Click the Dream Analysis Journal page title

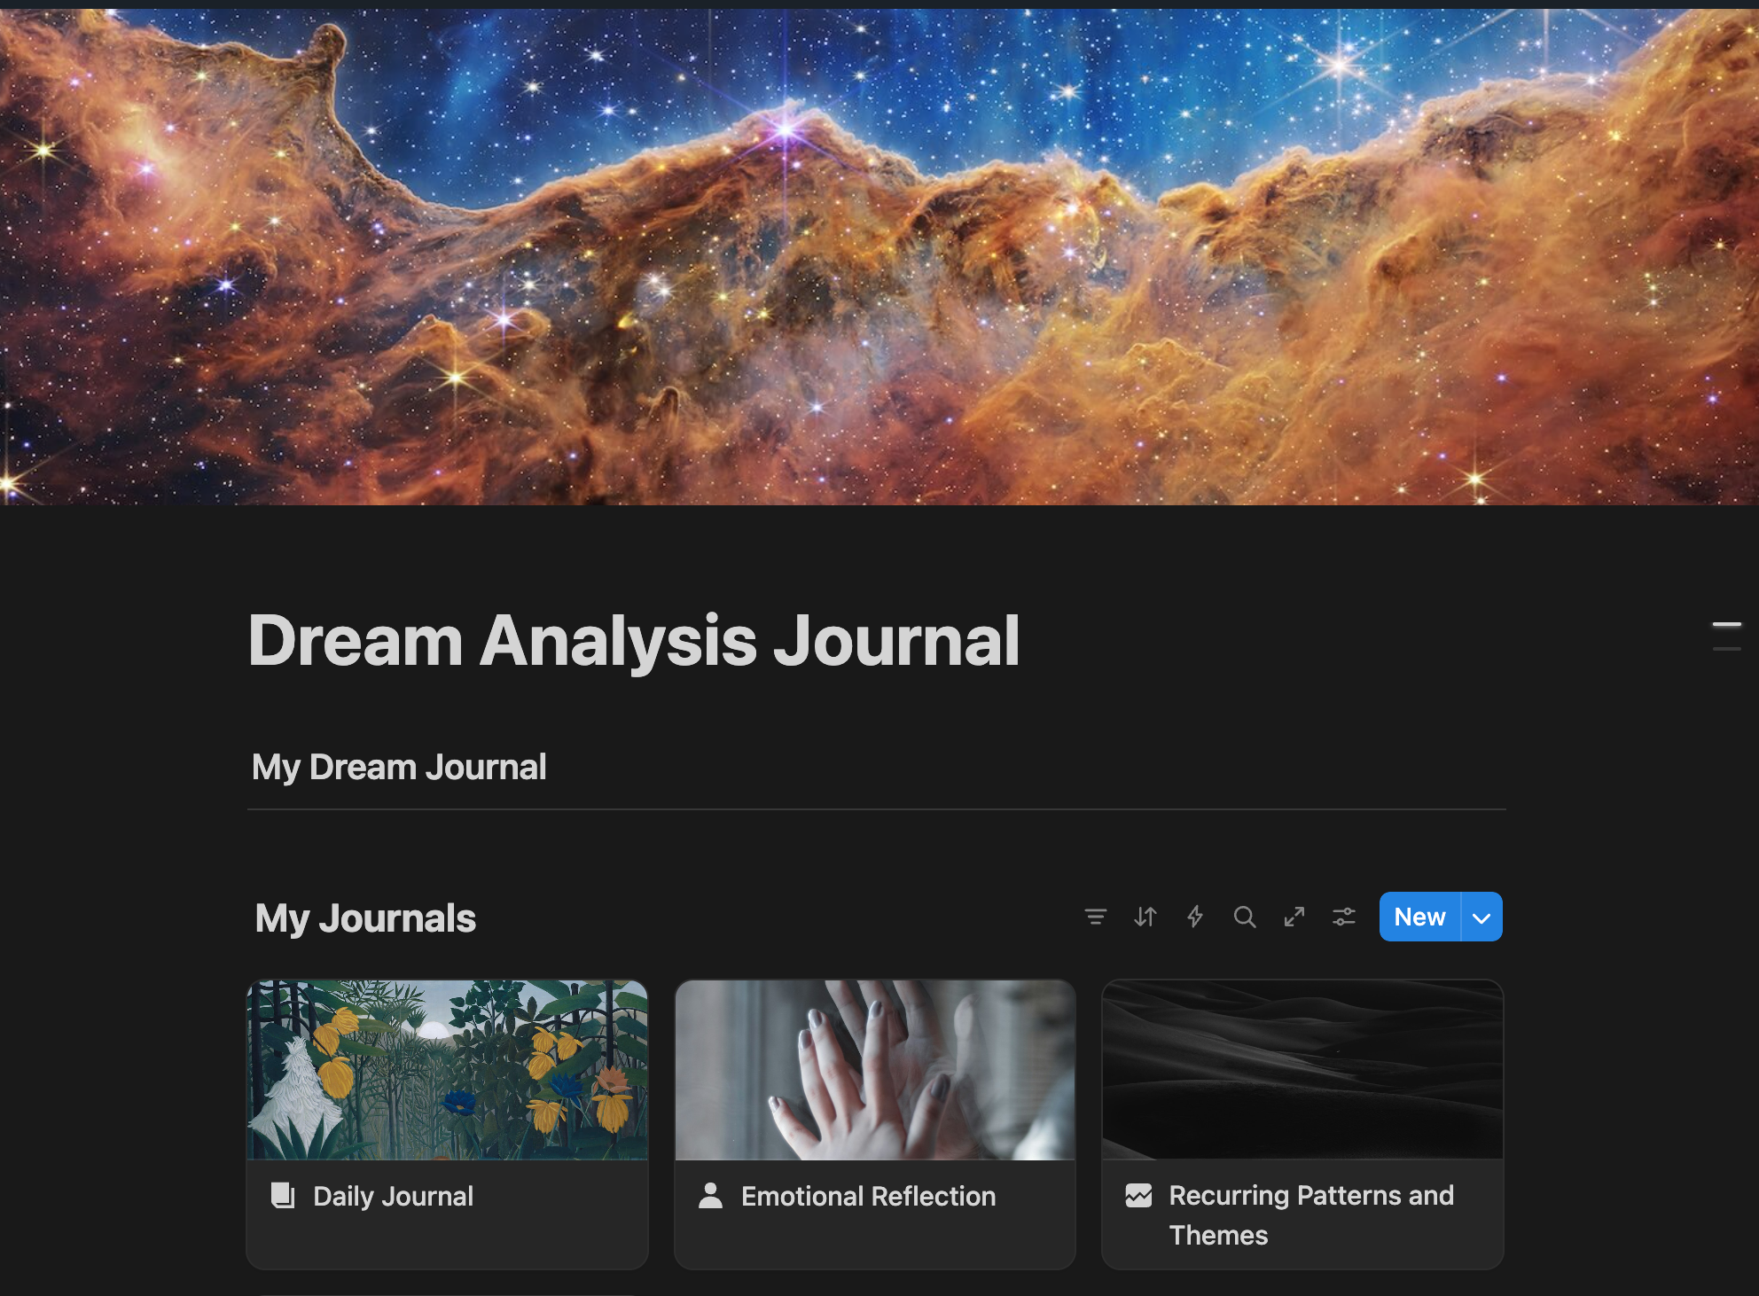633,640
